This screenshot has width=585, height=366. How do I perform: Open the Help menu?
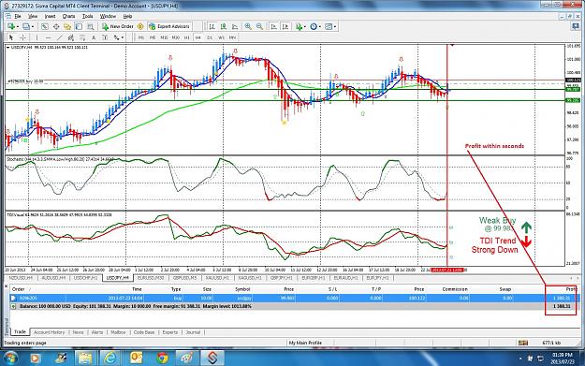pyautogui.click(x=127, y=17)
